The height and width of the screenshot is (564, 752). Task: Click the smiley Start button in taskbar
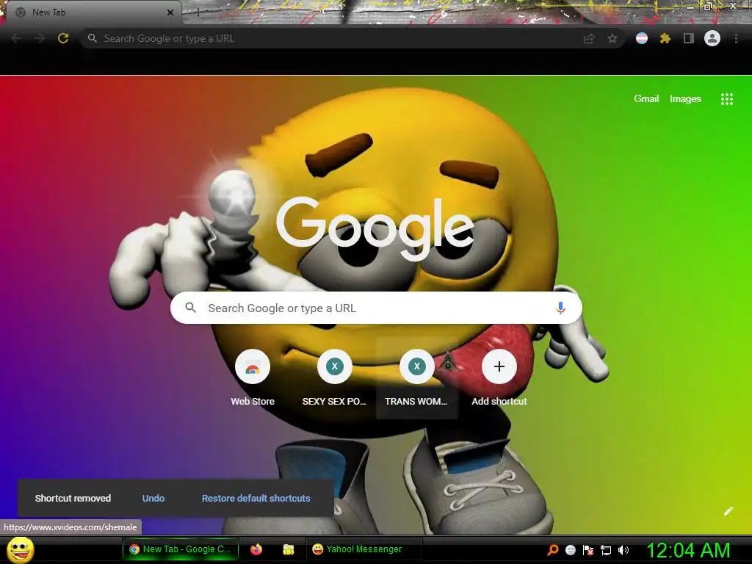coord(21,549)
